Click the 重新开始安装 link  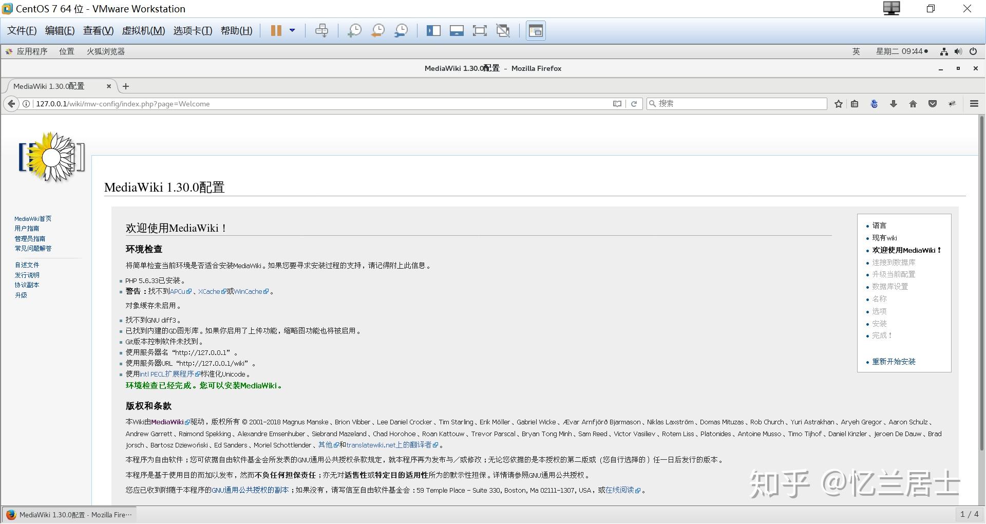pyautogui.click(x=893, y=361)
